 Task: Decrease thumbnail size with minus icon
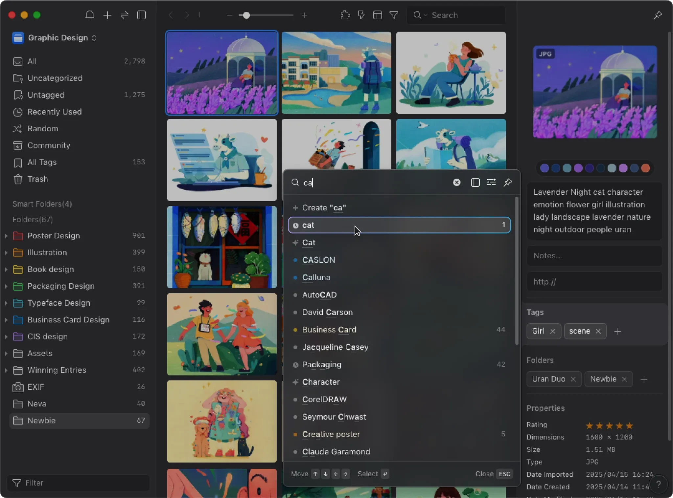[x=229, y=15]
